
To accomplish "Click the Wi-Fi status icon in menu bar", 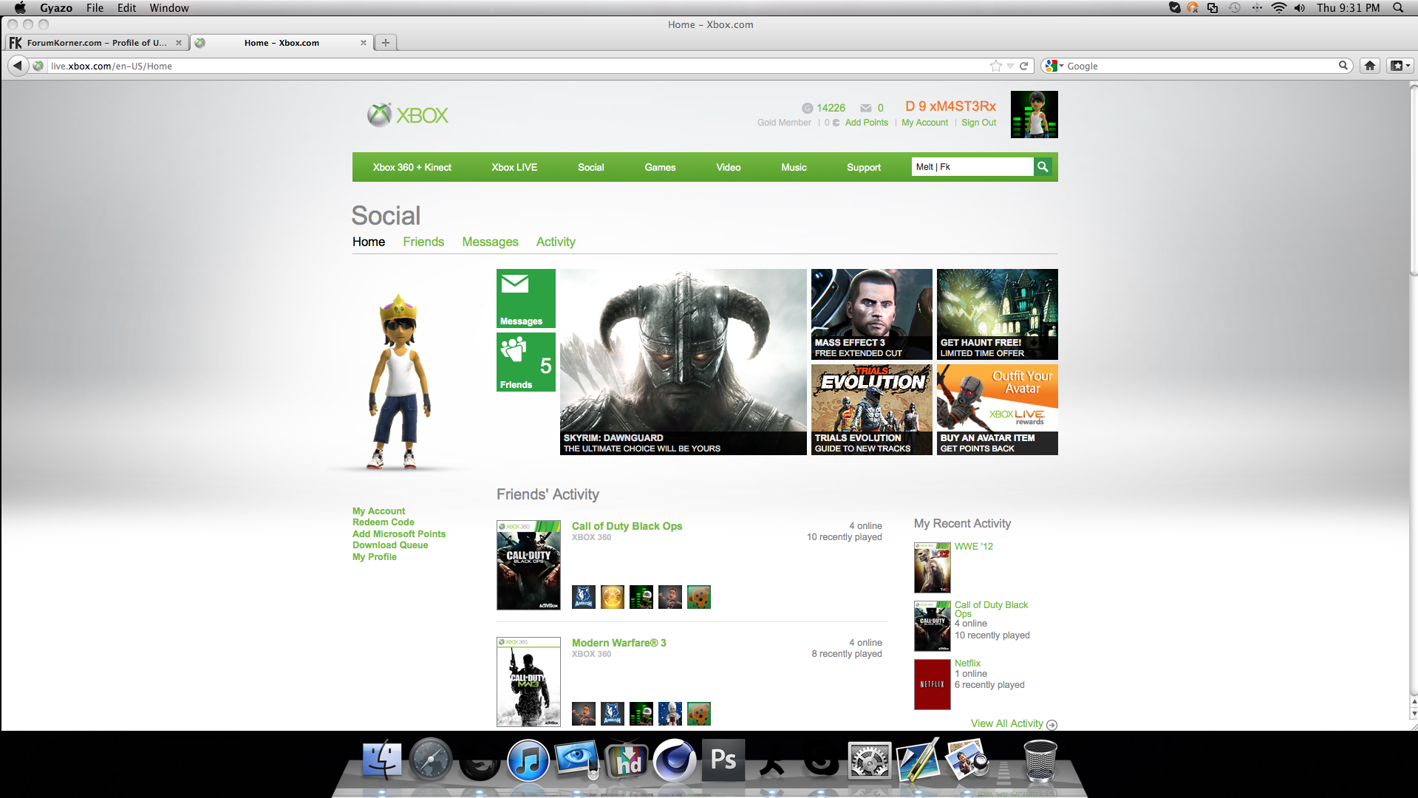I will (x=1278, y=7).
